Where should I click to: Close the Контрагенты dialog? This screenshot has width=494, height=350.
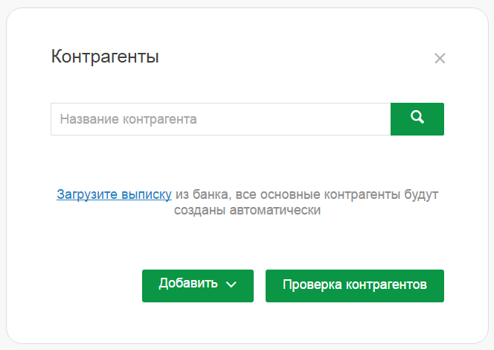pos(440,58)
